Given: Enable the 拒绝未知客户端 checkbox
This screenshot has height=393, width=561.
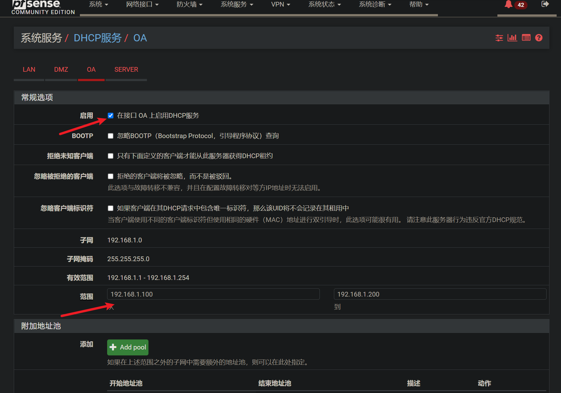Looking at the screenshot, I should tap(111, 156).
